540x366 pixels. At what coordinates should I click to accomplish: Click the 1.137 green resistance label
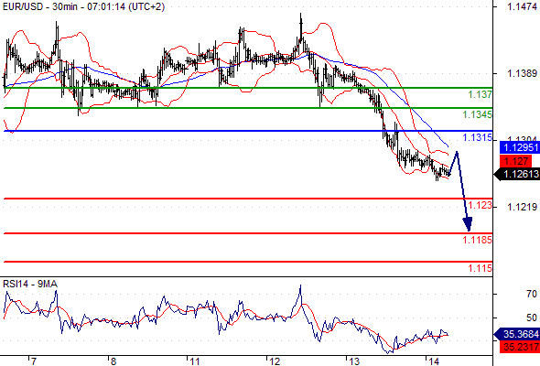480,94
